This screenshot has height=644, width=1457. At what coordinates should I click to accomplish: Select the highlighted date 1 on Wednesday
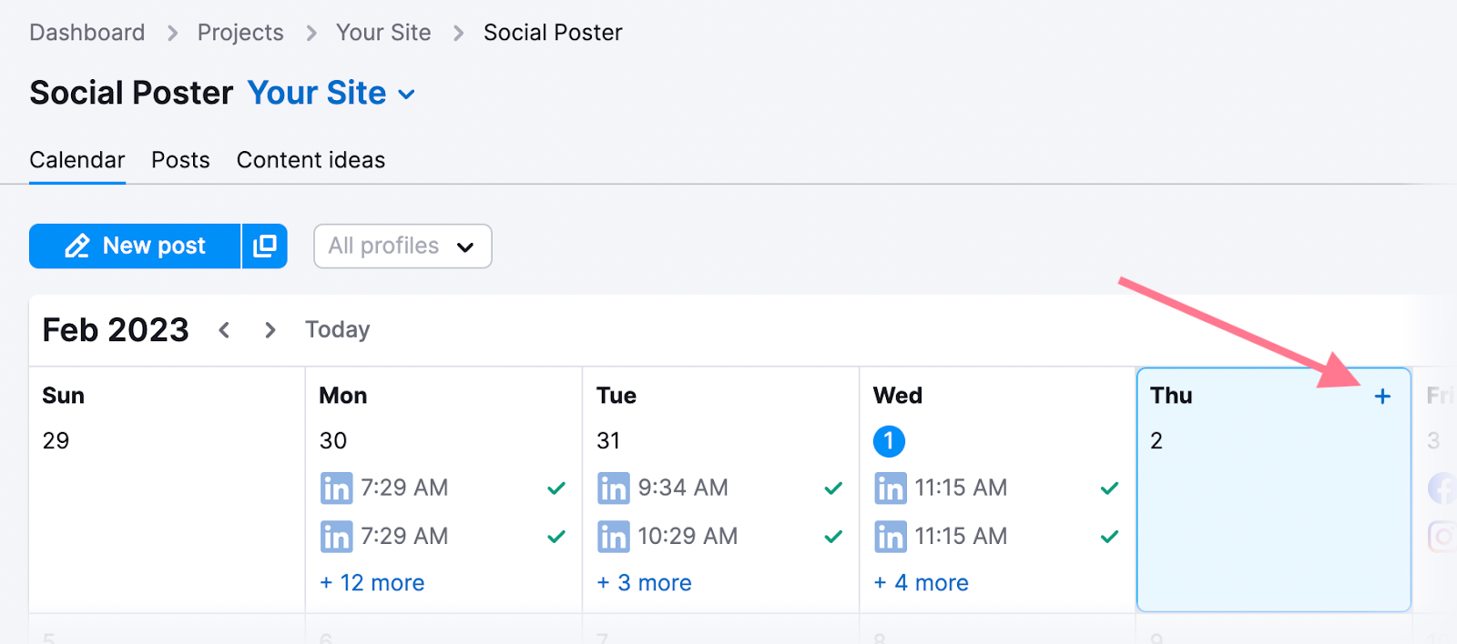(889, 441)
